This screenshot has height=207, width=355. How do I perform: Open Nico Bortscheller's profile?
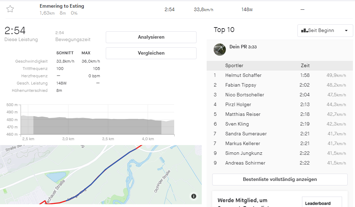tap(244, 95)
